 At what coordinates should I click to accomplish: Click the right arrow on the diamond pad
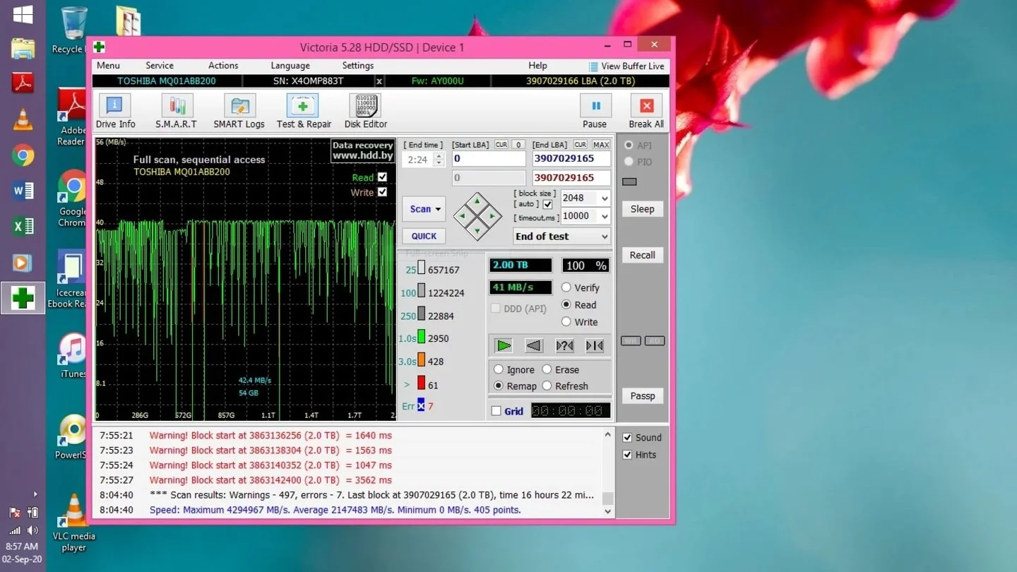click(x=492, y=216)
